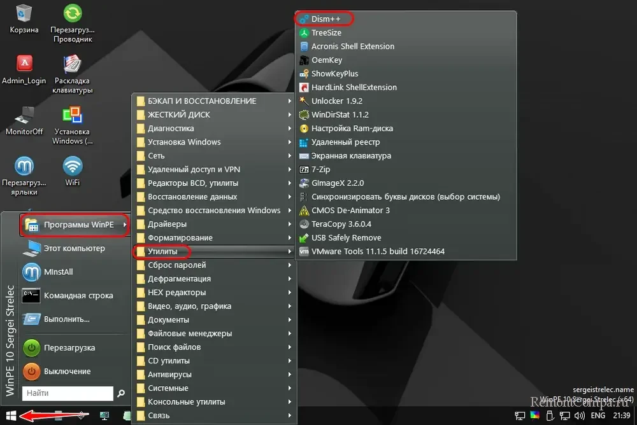Image resolution: width=637 pixels, height=425 pixels.
Task: Open Acronis Shell Extension entry
Action: click(406, 46)
